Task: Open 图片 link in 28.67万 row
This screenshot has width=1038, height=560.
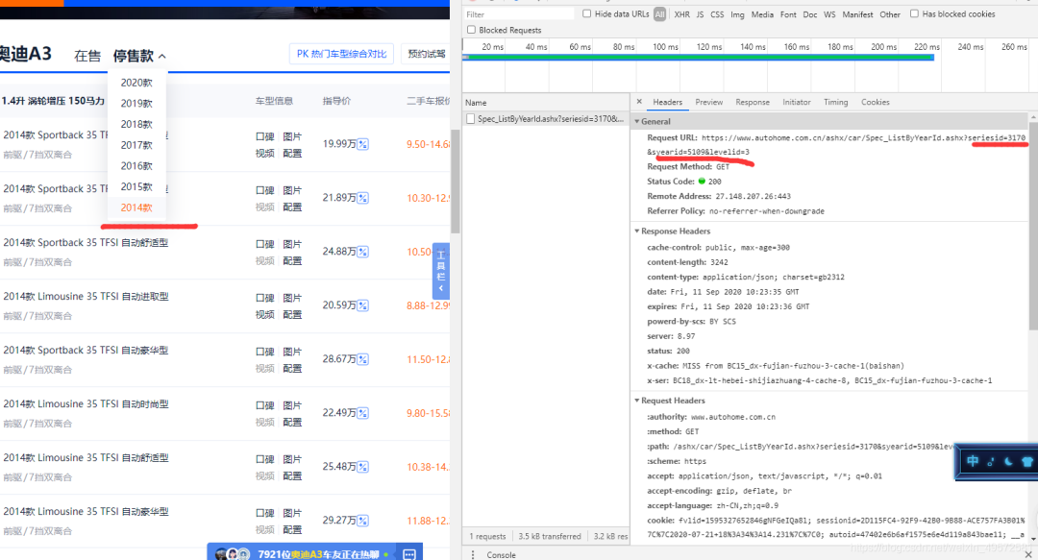Action: point(292,352)
